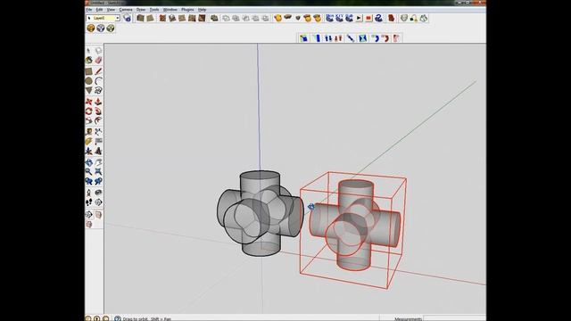Image resolution: width=571 pixels, height=321 pixels.
Task: Pick the Arc tool
Action: coord(98,81)
